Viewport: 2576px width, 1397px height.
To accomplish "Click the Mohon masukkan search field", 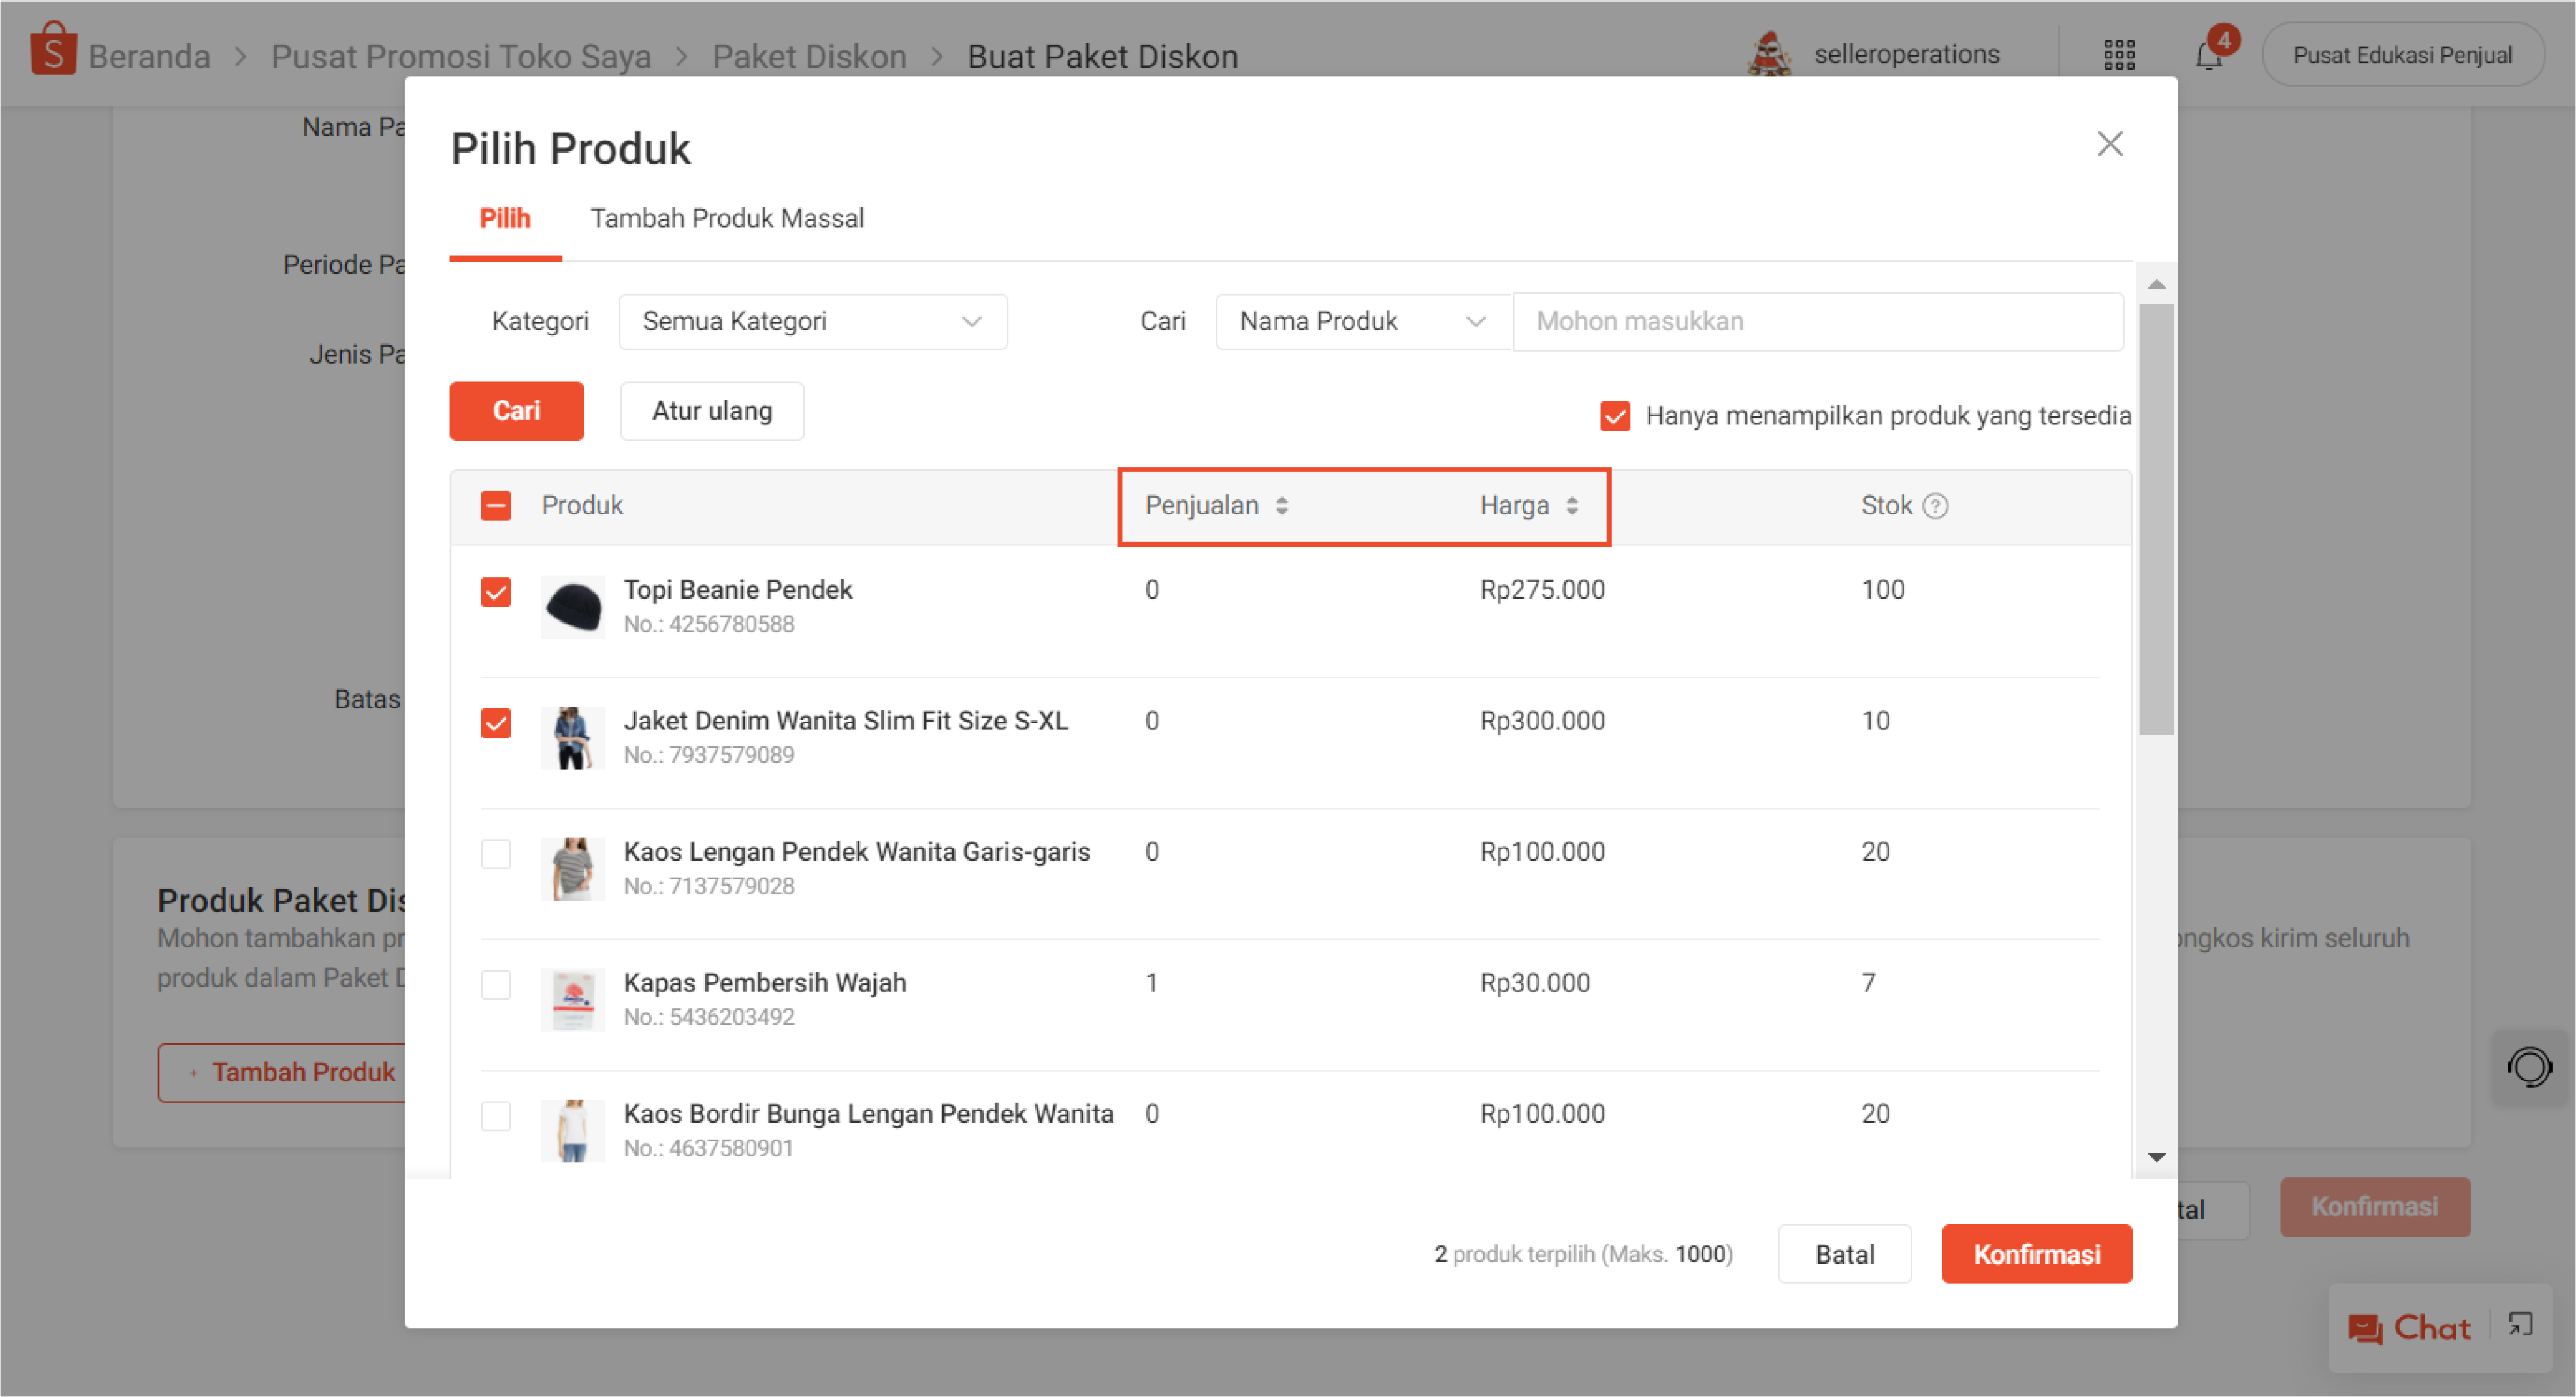I will [1817, 322].
